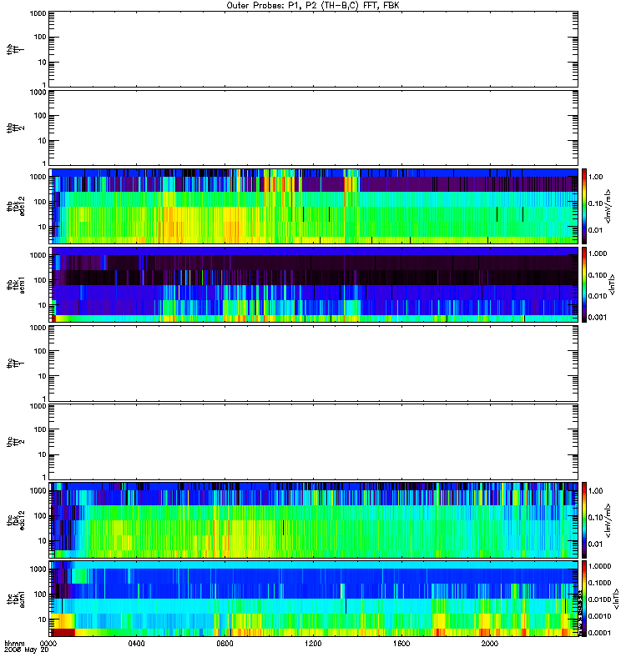626x667 pixels.
Task: Click the 'thc fbk scm1' y-axis title
Action: coord(15,599)
